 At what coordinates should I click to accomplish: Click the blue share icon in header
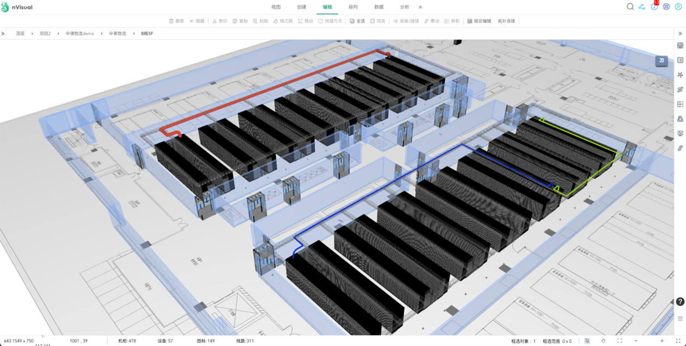(642, 7)
